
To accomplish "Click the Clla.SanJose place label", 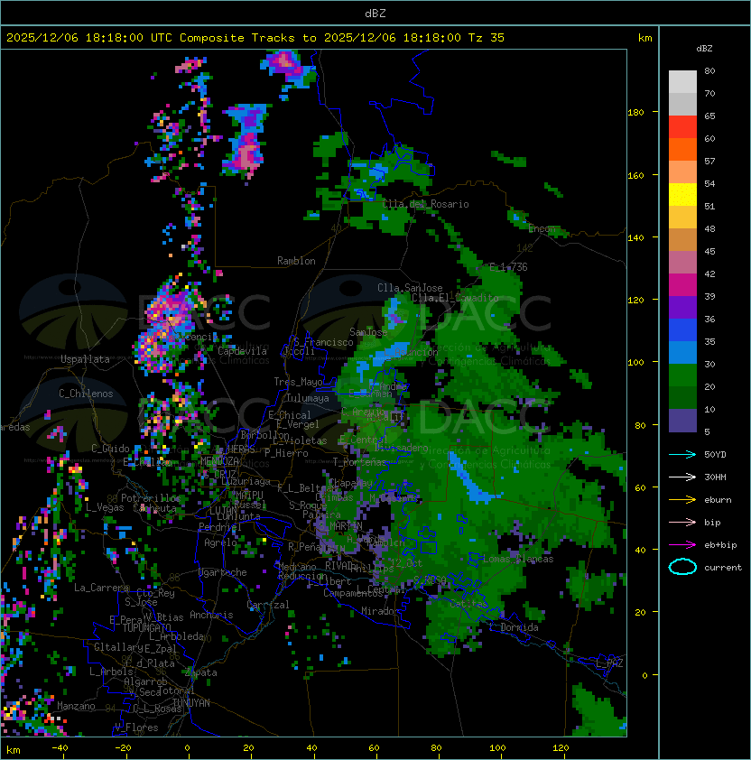I will coord(410,288).
